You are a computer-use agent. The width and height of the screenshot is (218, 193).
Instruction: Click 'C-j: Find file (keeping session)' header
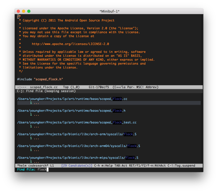(x=46, y=91)
